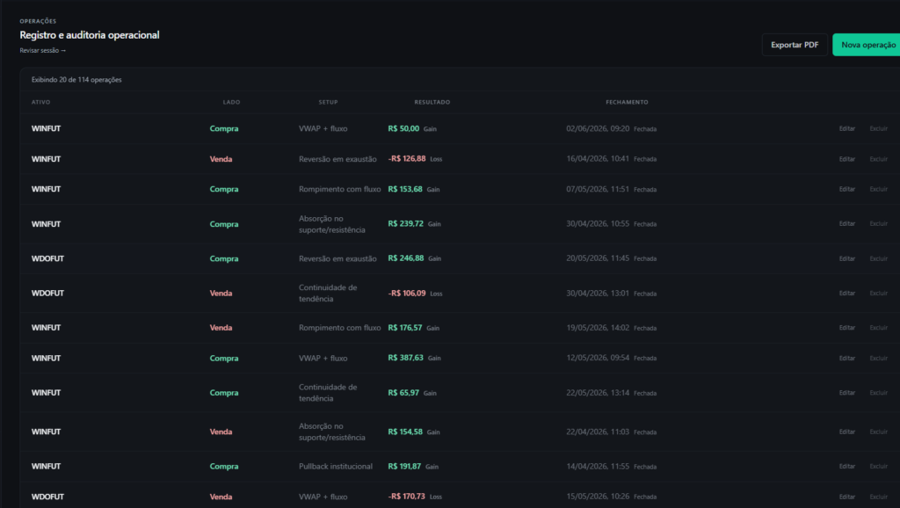Screen dimensions: 900x508
Task: Edit the R$ 176,57 Venda operation
Action: pyautogui.click(x=846, y=327)
